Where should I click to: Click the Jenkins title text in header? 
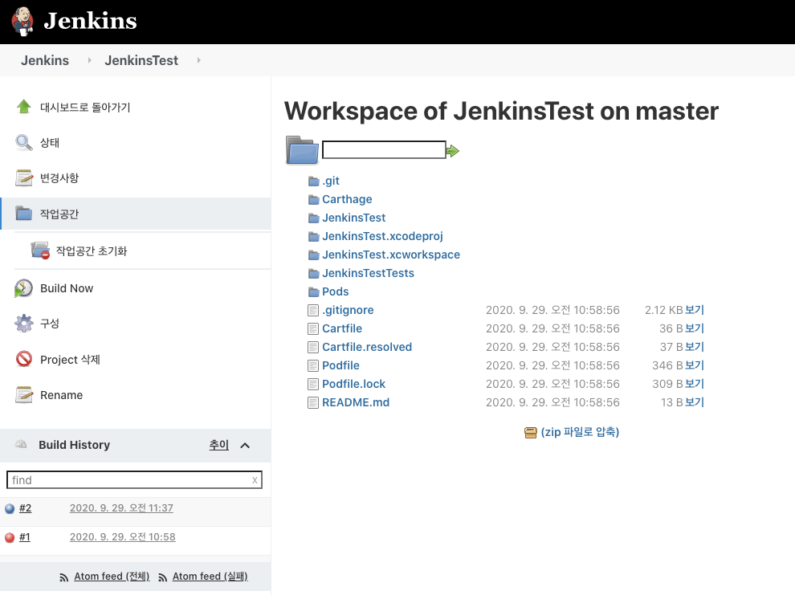[90, 21]
